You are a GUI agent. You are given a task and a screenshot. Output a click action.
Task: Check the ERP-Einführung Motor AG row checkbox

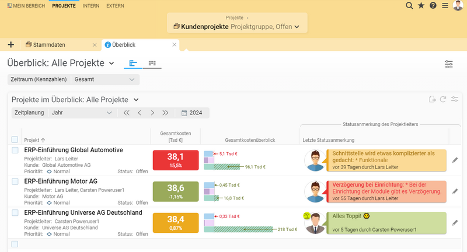(x=15, y=181)
